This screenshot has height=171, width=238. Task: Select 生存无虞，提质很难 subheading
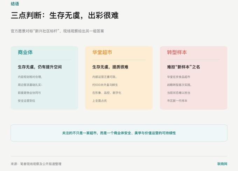(110, 67)
